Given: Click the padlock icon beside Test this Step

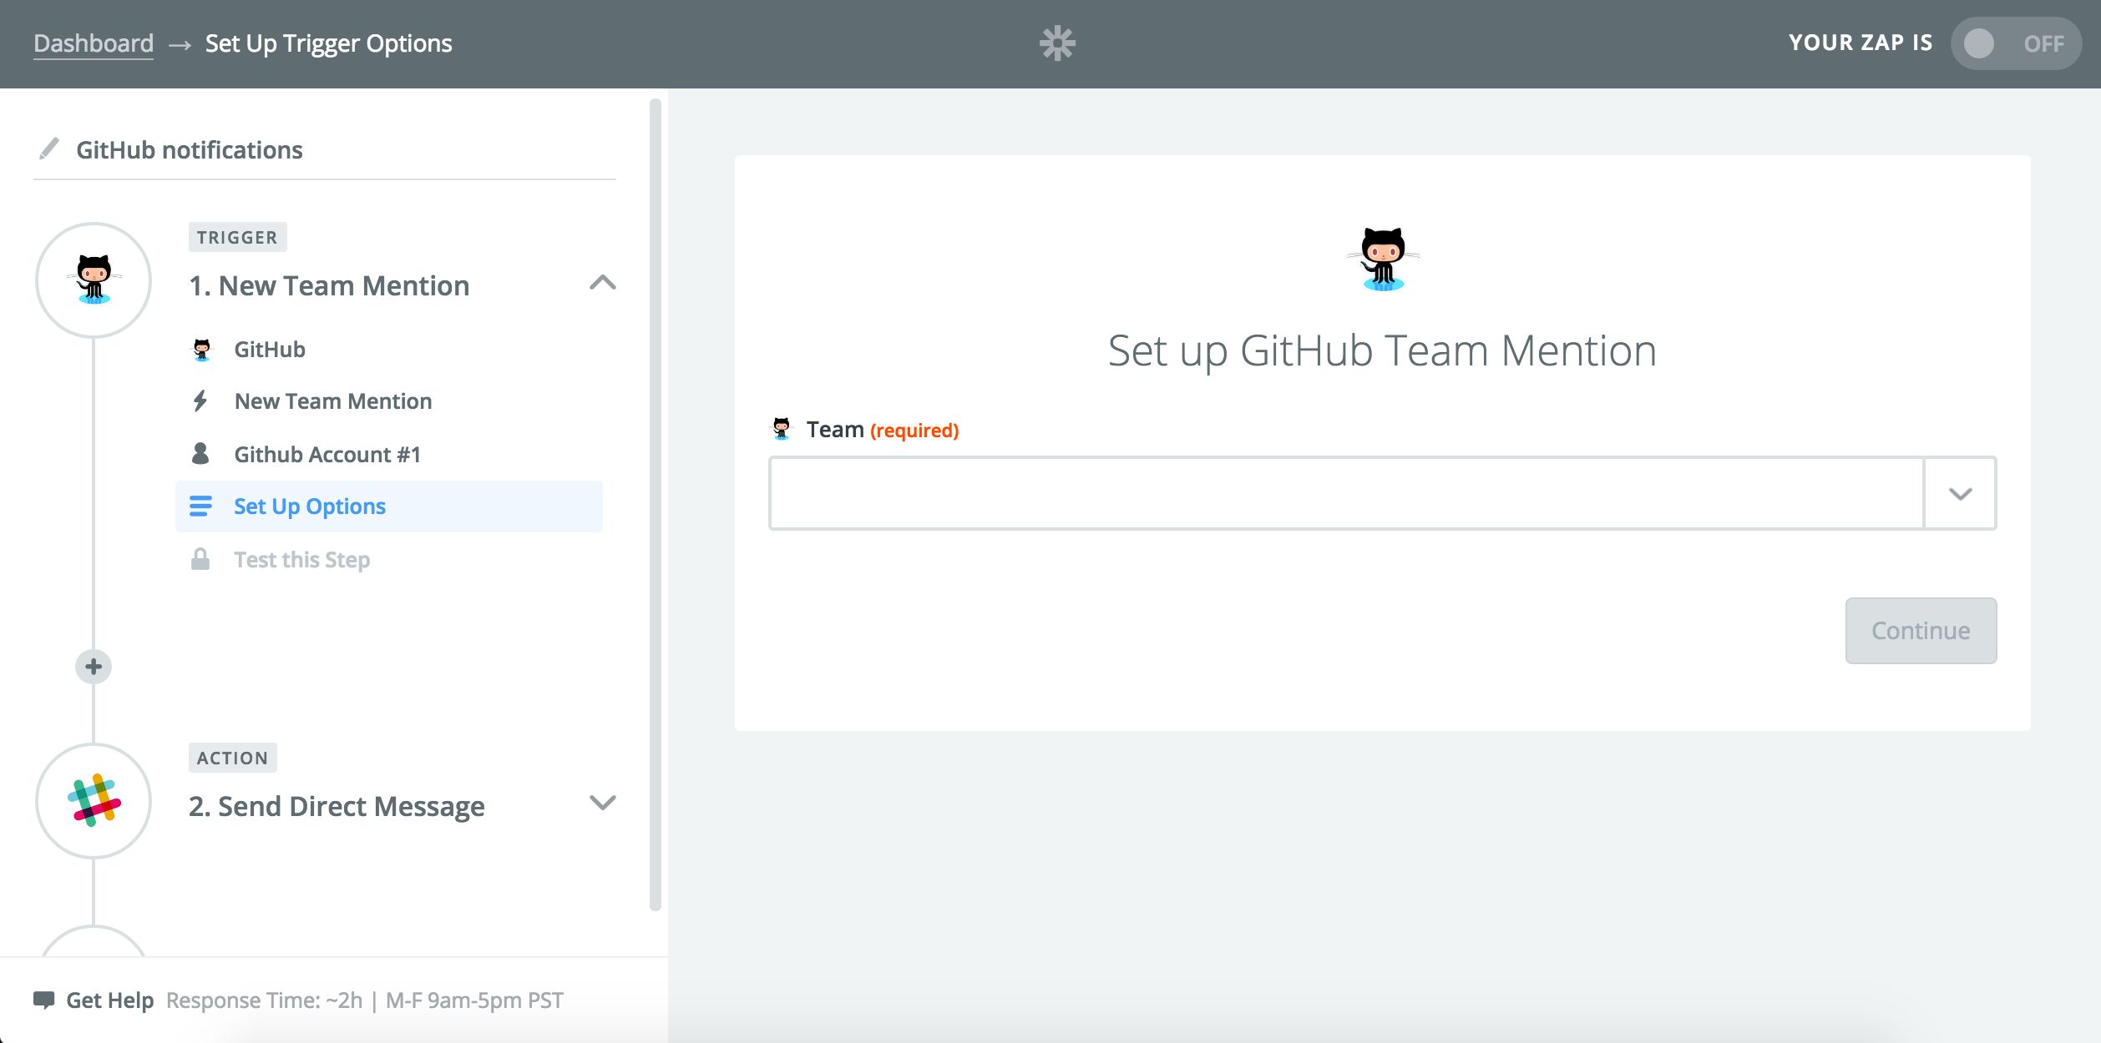Looking at the screenshot, I should pos(200,559).
